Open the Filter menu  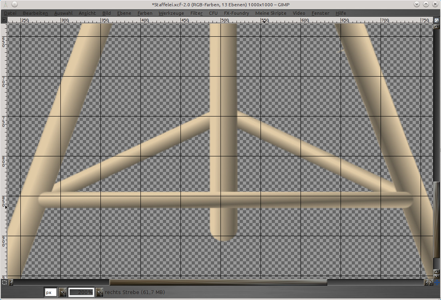pyautogui.click(x=196, y=13)
